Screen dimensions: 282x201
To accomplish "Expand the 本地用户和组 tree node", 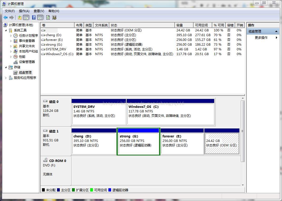I will pyautogui.click(x=11, y=51).
